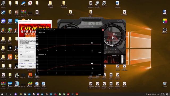Click the RUS (РУС) input language indicator
Image resolution: width=170 pixels, height=96 pixels.
click(158, 94)
